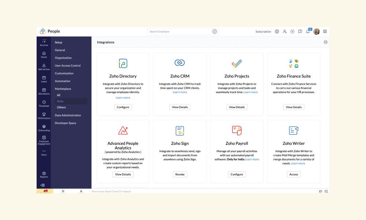Select General menu item
The image size is (366, 220).
(x=60, y=50)
